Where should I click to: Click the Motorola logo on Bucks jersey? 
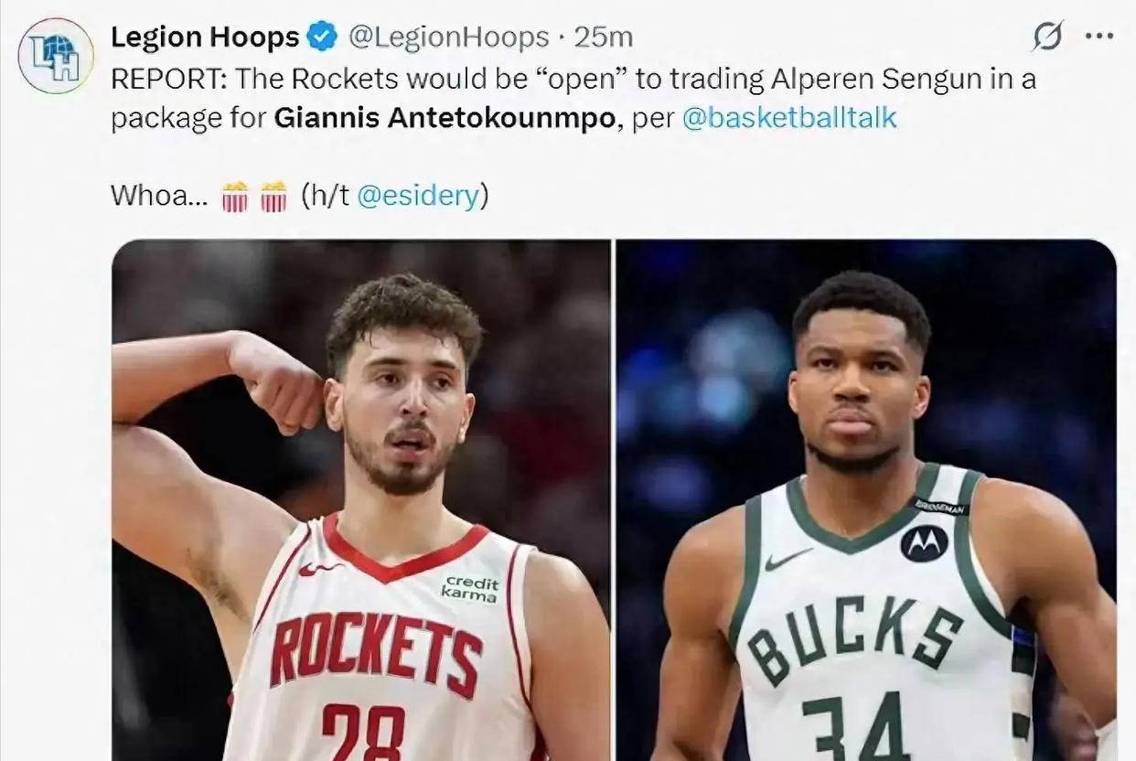coord(924,543)
